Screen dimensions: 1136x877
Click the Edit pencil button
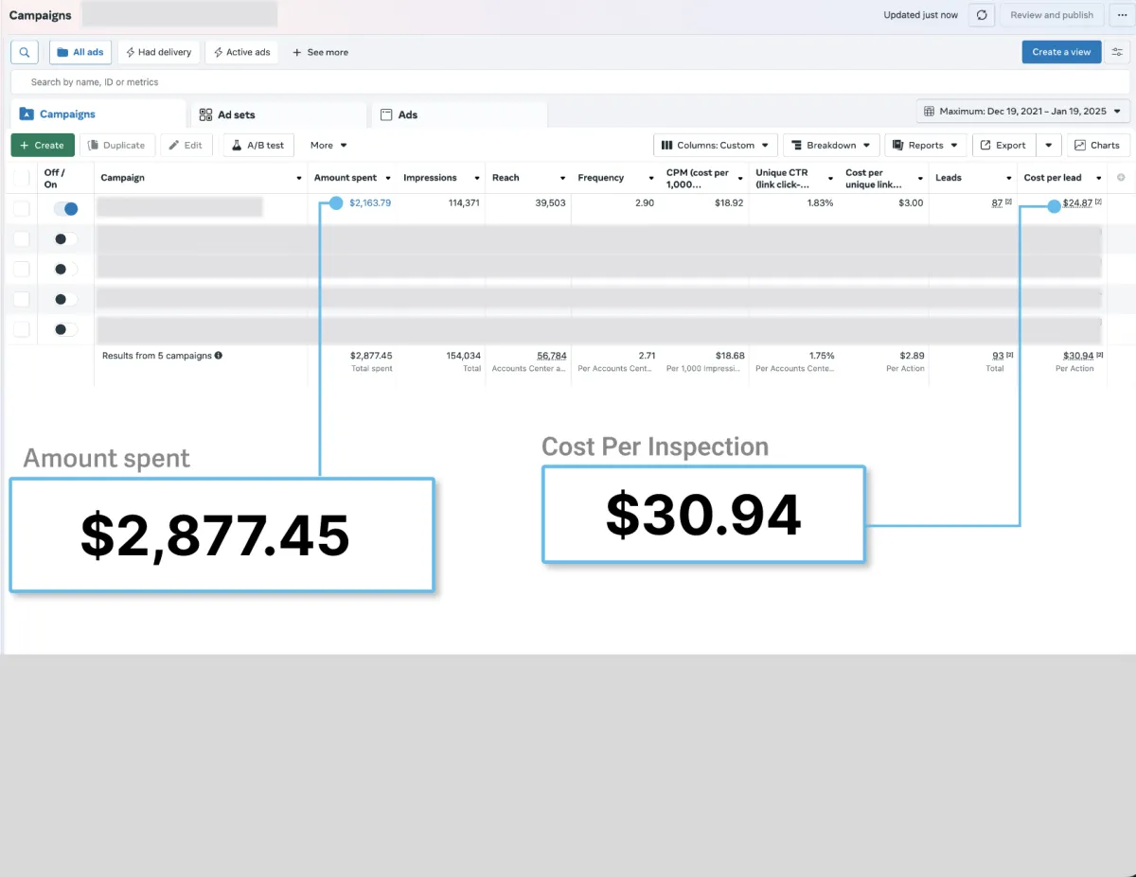(186, 145)
